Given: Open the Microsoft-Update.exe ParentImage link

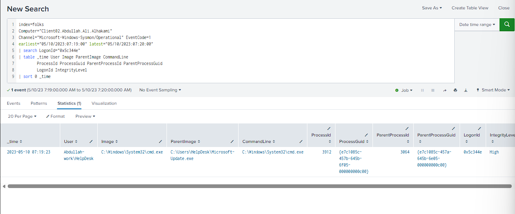Looking at the screenshot, I should [x=202, y=155].
